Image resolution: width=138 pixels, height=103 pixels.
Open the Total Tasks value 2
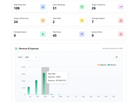(x=54, y=22)
